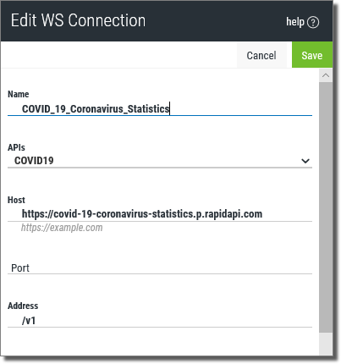The height and width of the screenshot is (364, 341).
Task: Cancel editing the WS connection
Action: (261, 55)
